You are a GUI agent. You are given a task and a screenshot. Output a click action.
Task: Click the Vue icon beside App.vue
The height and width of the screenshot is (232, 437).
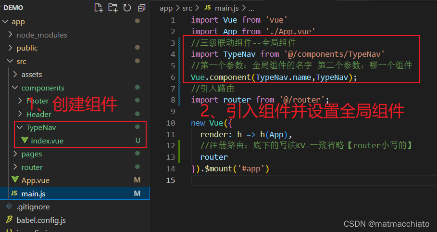[x=15, y=180]
